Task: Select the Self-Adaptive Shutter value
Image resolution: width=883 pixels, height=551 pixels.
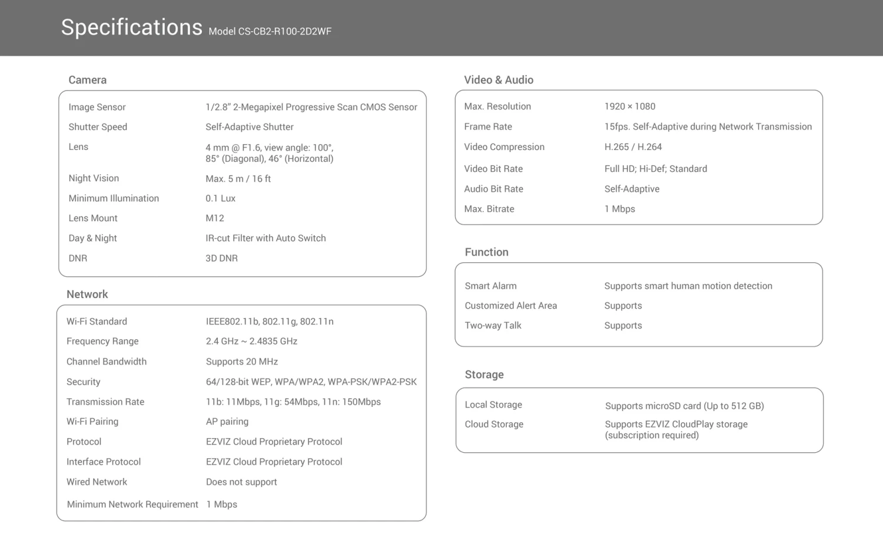Action: pyautogui.click(x=249, y=127)
